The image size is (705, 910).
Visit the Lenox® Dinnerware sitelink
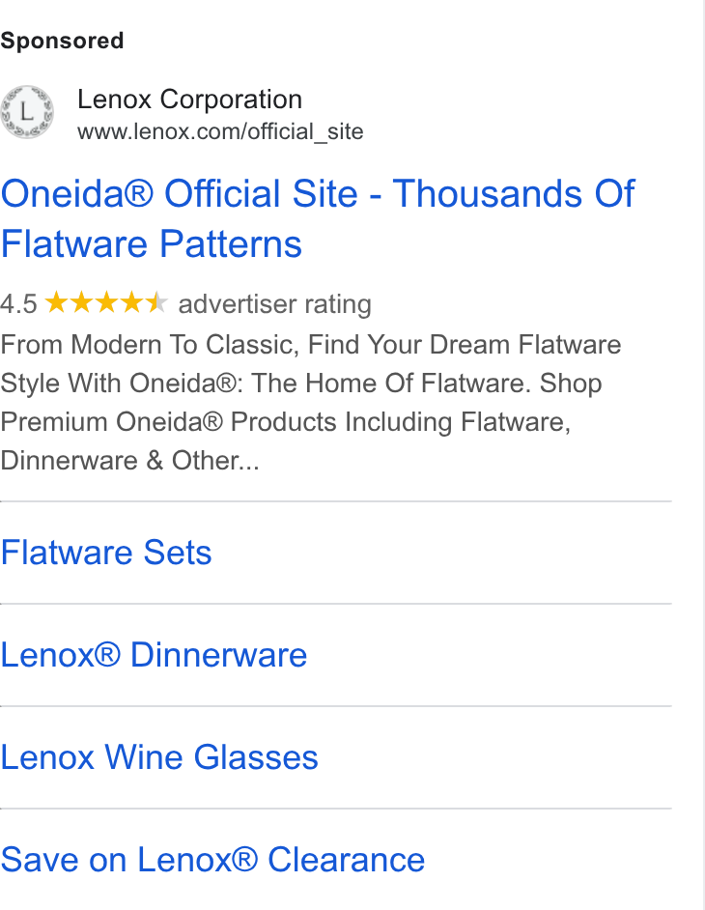pos(154,655)
